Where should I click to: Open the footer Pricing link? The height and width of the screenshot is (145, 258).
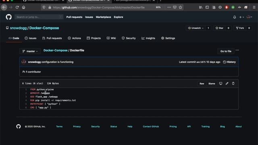coord(173,126)
